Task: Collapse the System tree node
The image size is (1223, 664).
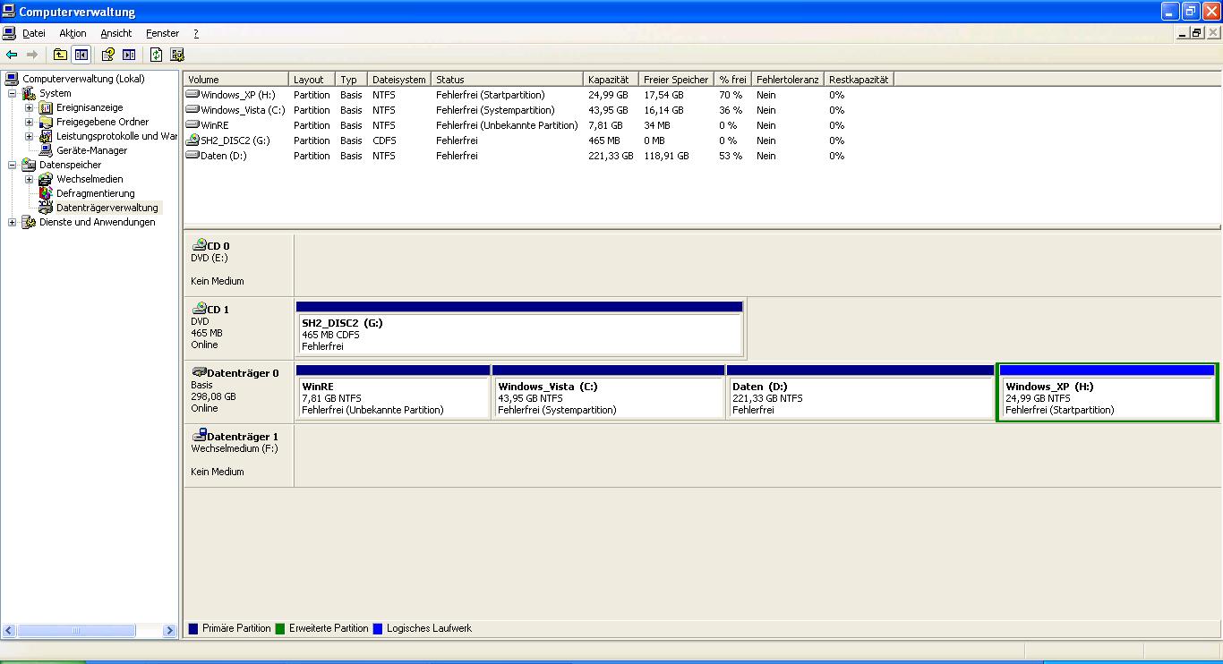Action: pos(13,93)
